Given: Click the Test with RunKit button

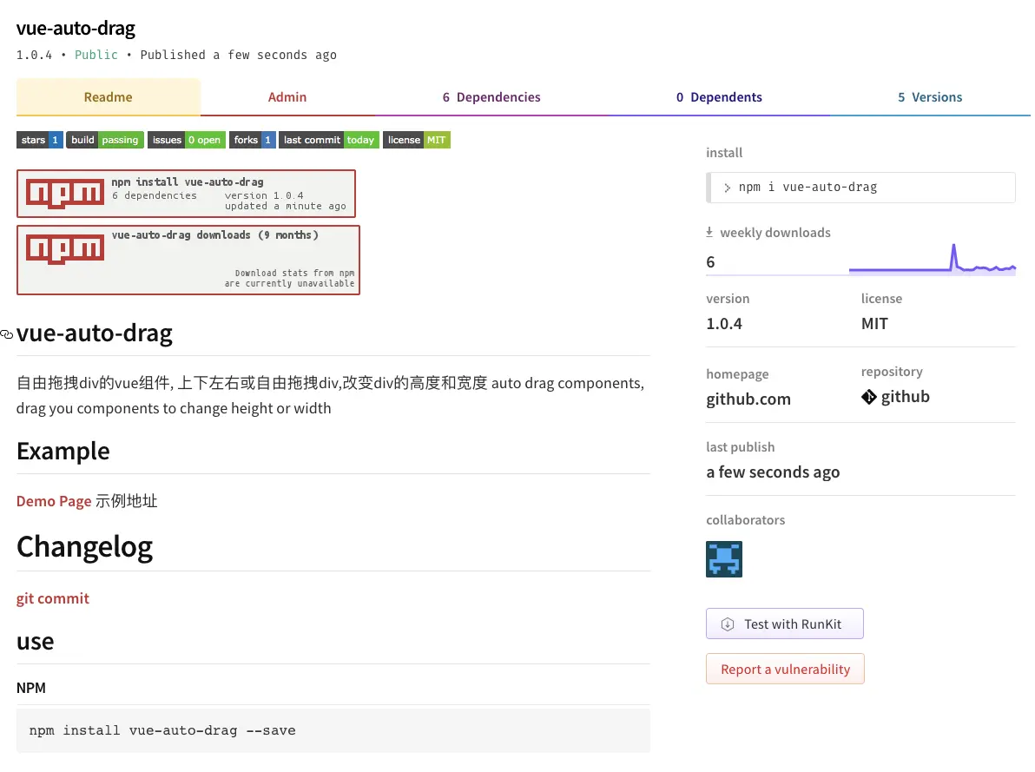Looking at the screenshot, I should pos(785,624).
